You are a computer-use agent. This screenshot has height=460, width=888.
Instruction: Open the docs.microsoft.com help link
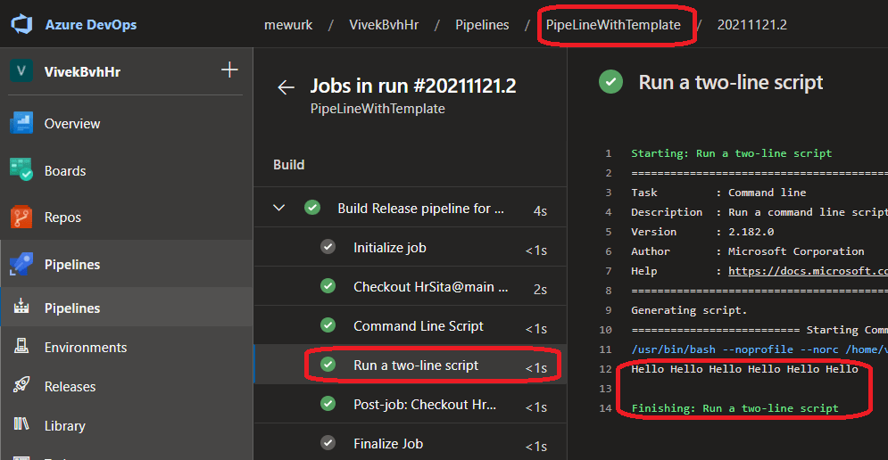(x=808, y=271)
